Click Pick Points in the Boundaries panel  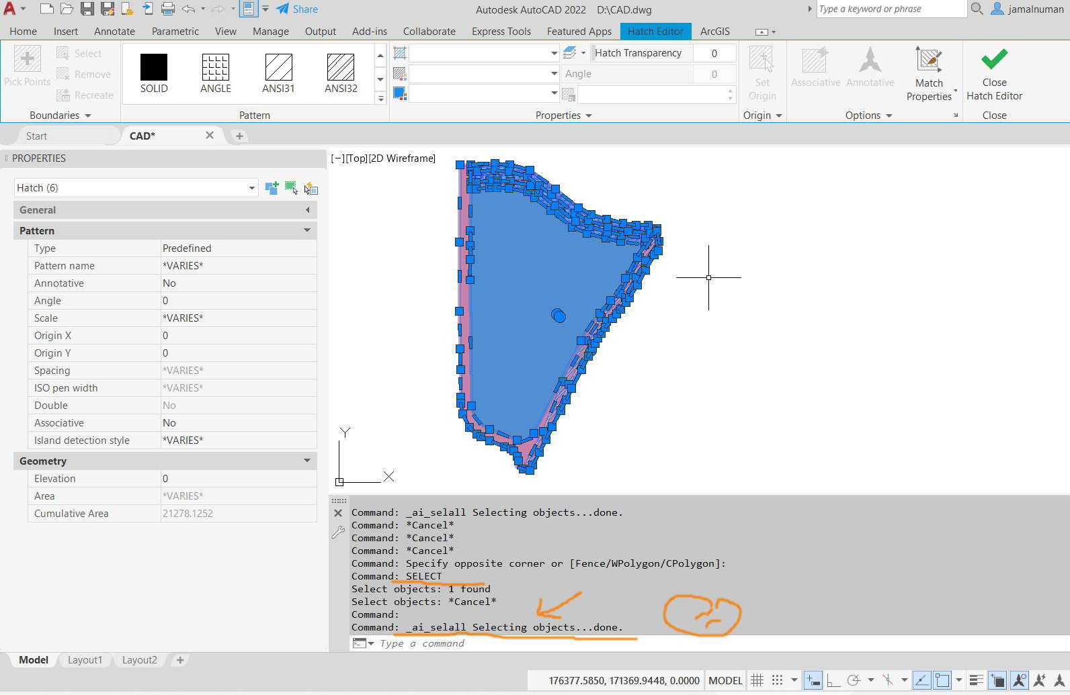pyautogui.click(x=27, y=66)
